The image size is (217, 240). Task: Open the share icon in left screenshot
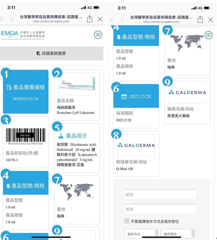89,19
